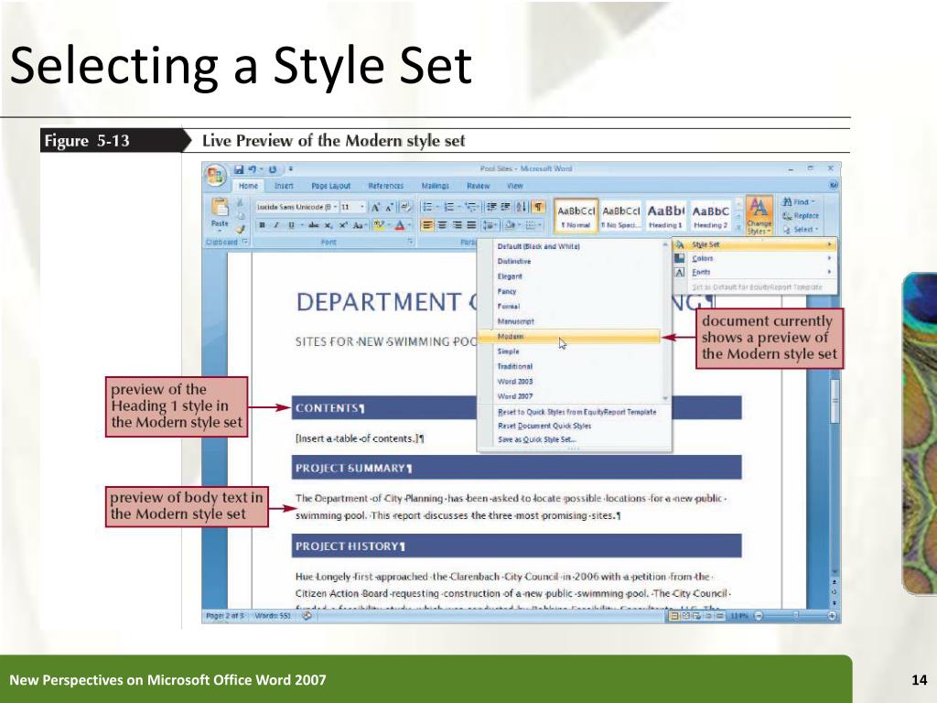Image resolution: width=937 pixels, height=703 pixels.
Task: Select the Normal quick style
Action: 576,216
